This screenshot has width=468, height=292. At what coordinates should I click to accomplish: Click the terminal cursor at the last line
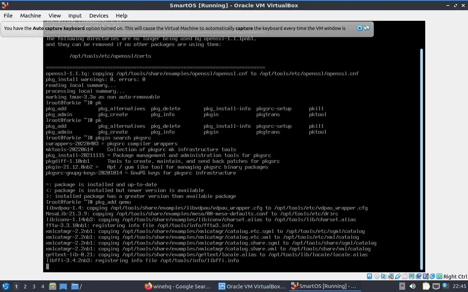[48, 266]
